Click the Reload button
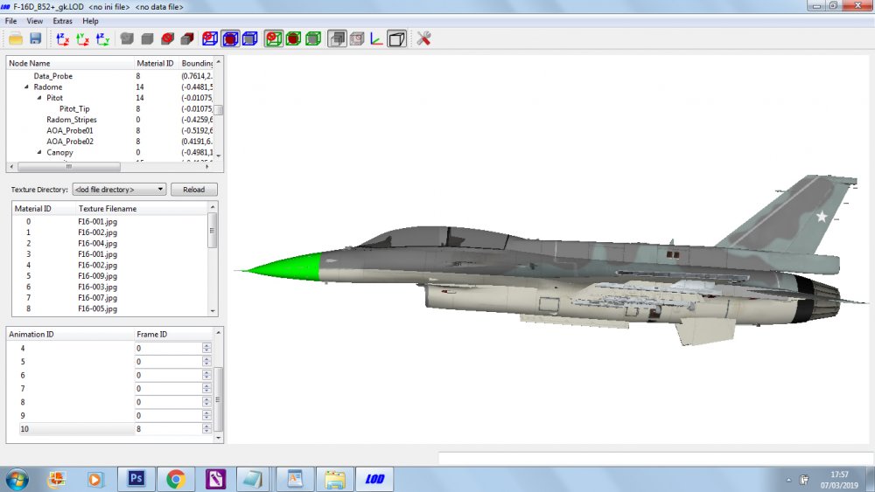Image resolution: width=875 pixels, height=492 pixels. [x=193, y=190]
